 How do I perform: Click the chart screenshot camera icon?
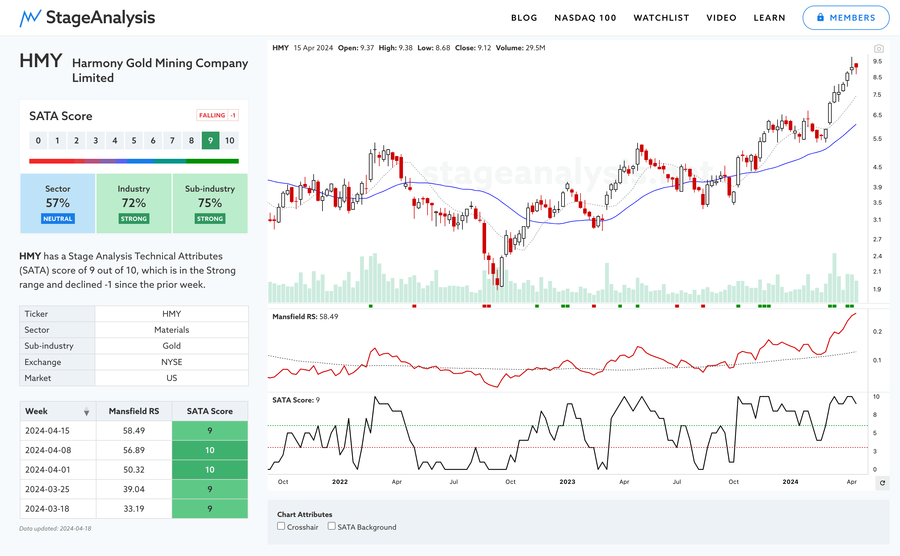tap(879, 49)
